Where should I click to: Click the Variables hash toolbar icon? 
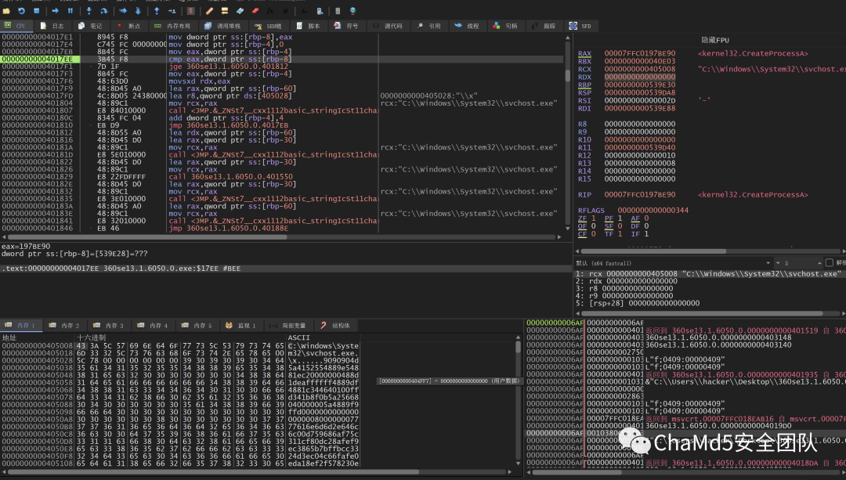click(x=285, y=11)
